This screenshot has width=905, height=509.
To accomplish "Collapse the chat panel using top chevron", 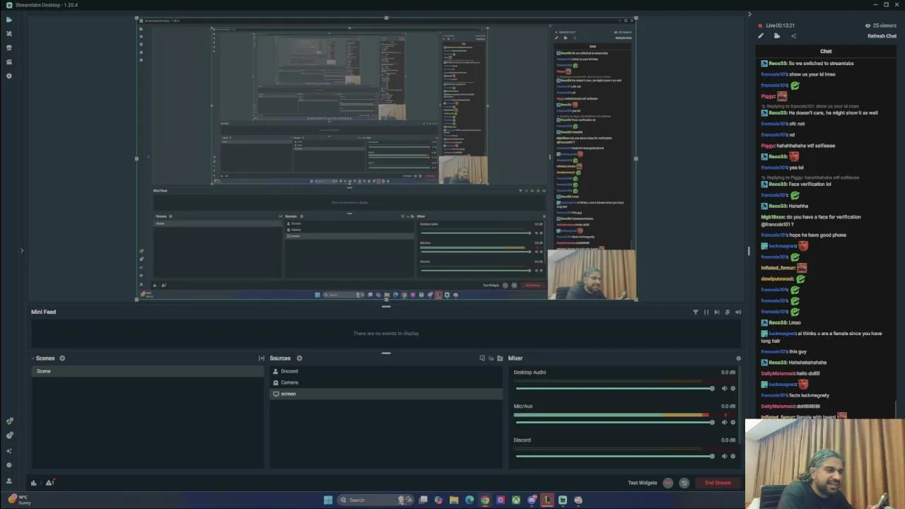I will pyautogui.click(x=749, y=14).
